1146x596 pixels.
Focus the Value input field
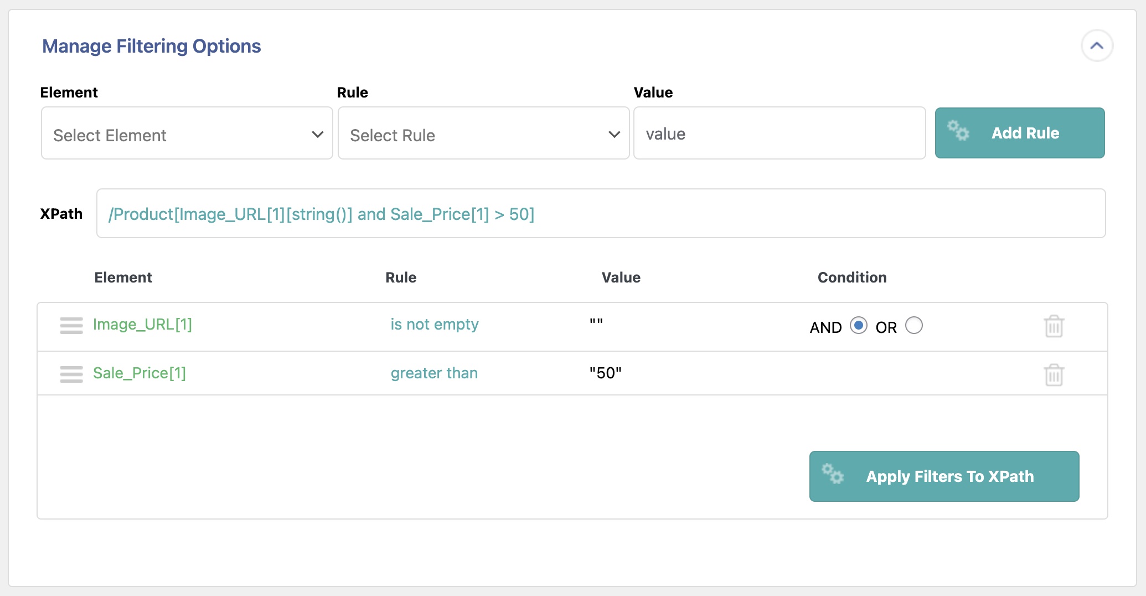tap(779, 133)
